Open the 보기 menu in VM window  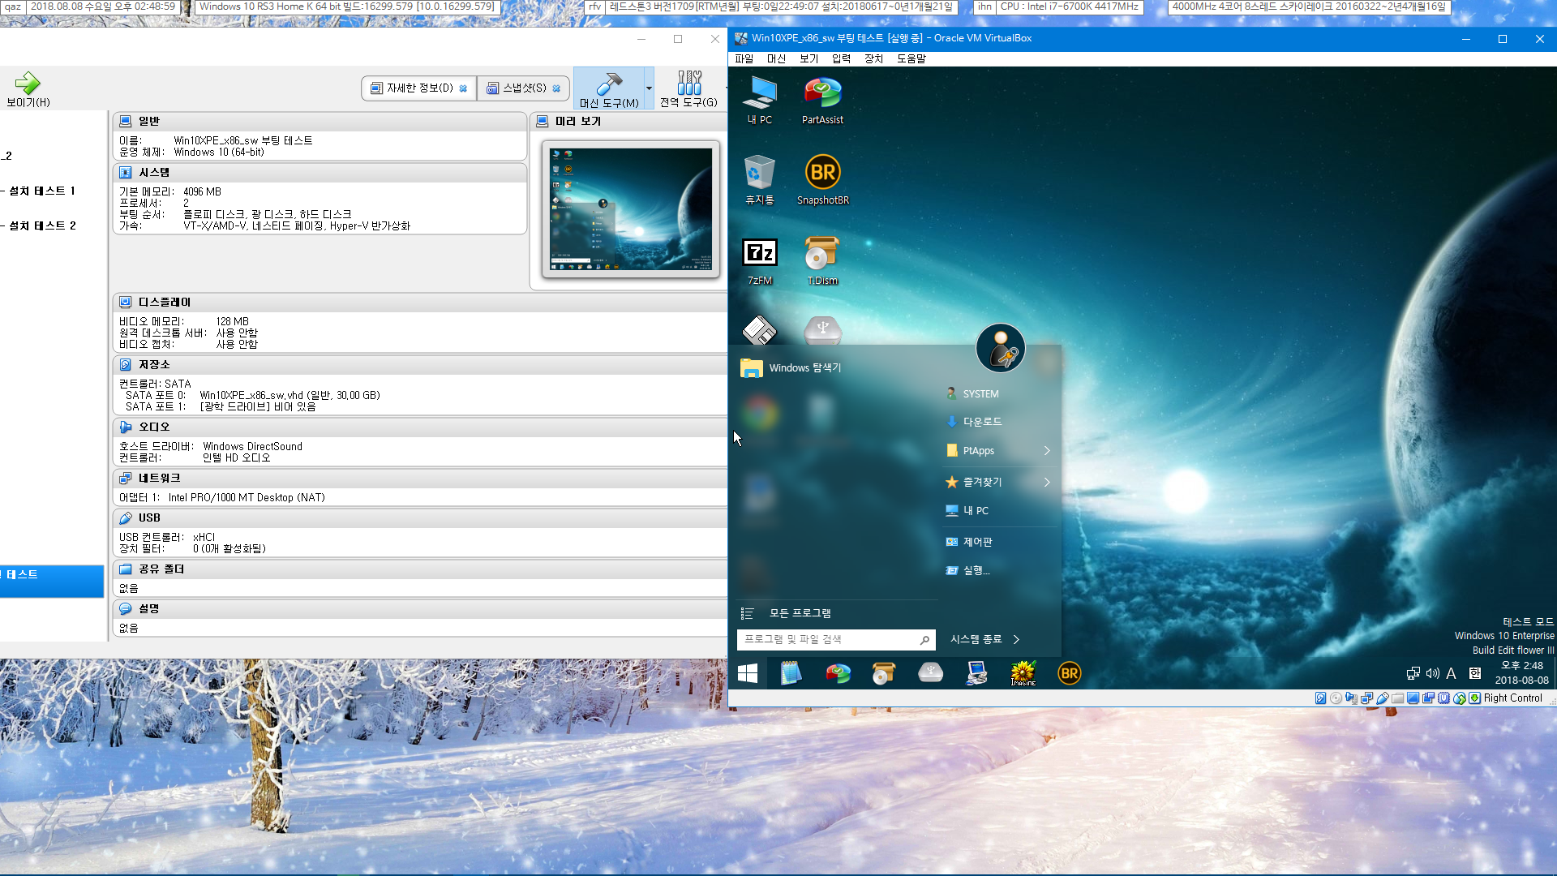coord(809,58)
